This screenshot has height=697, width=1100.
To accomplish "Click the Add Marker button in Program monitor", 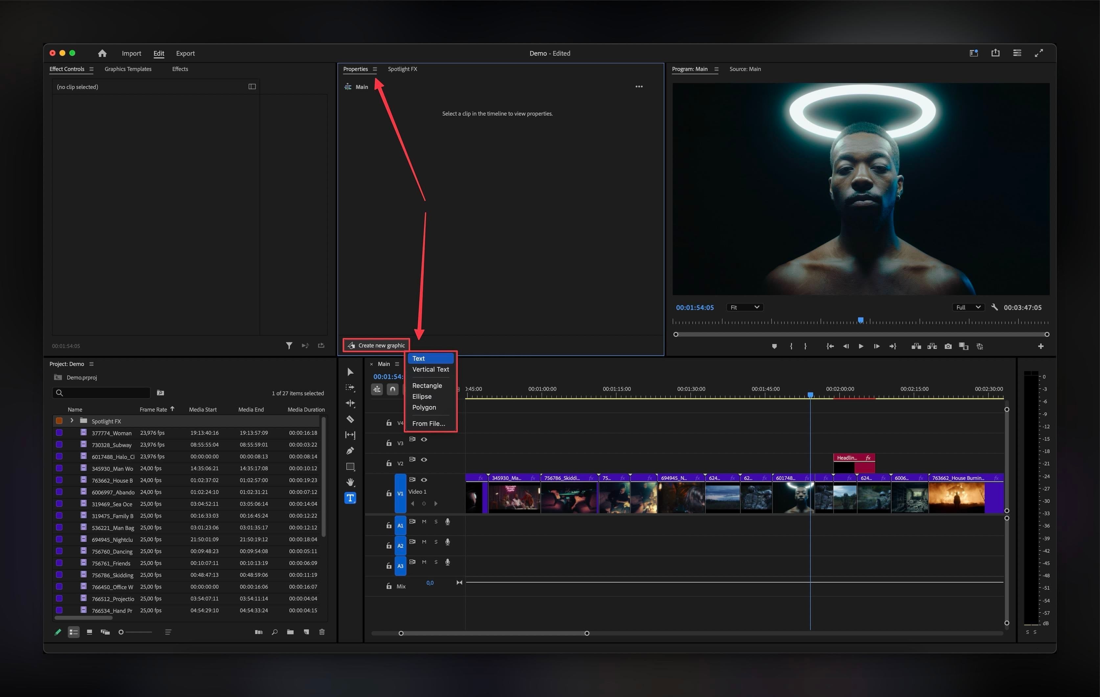I will tap(774, 347).
